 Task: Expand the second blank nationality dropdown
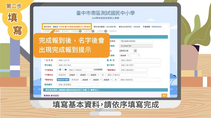[135, 56]
